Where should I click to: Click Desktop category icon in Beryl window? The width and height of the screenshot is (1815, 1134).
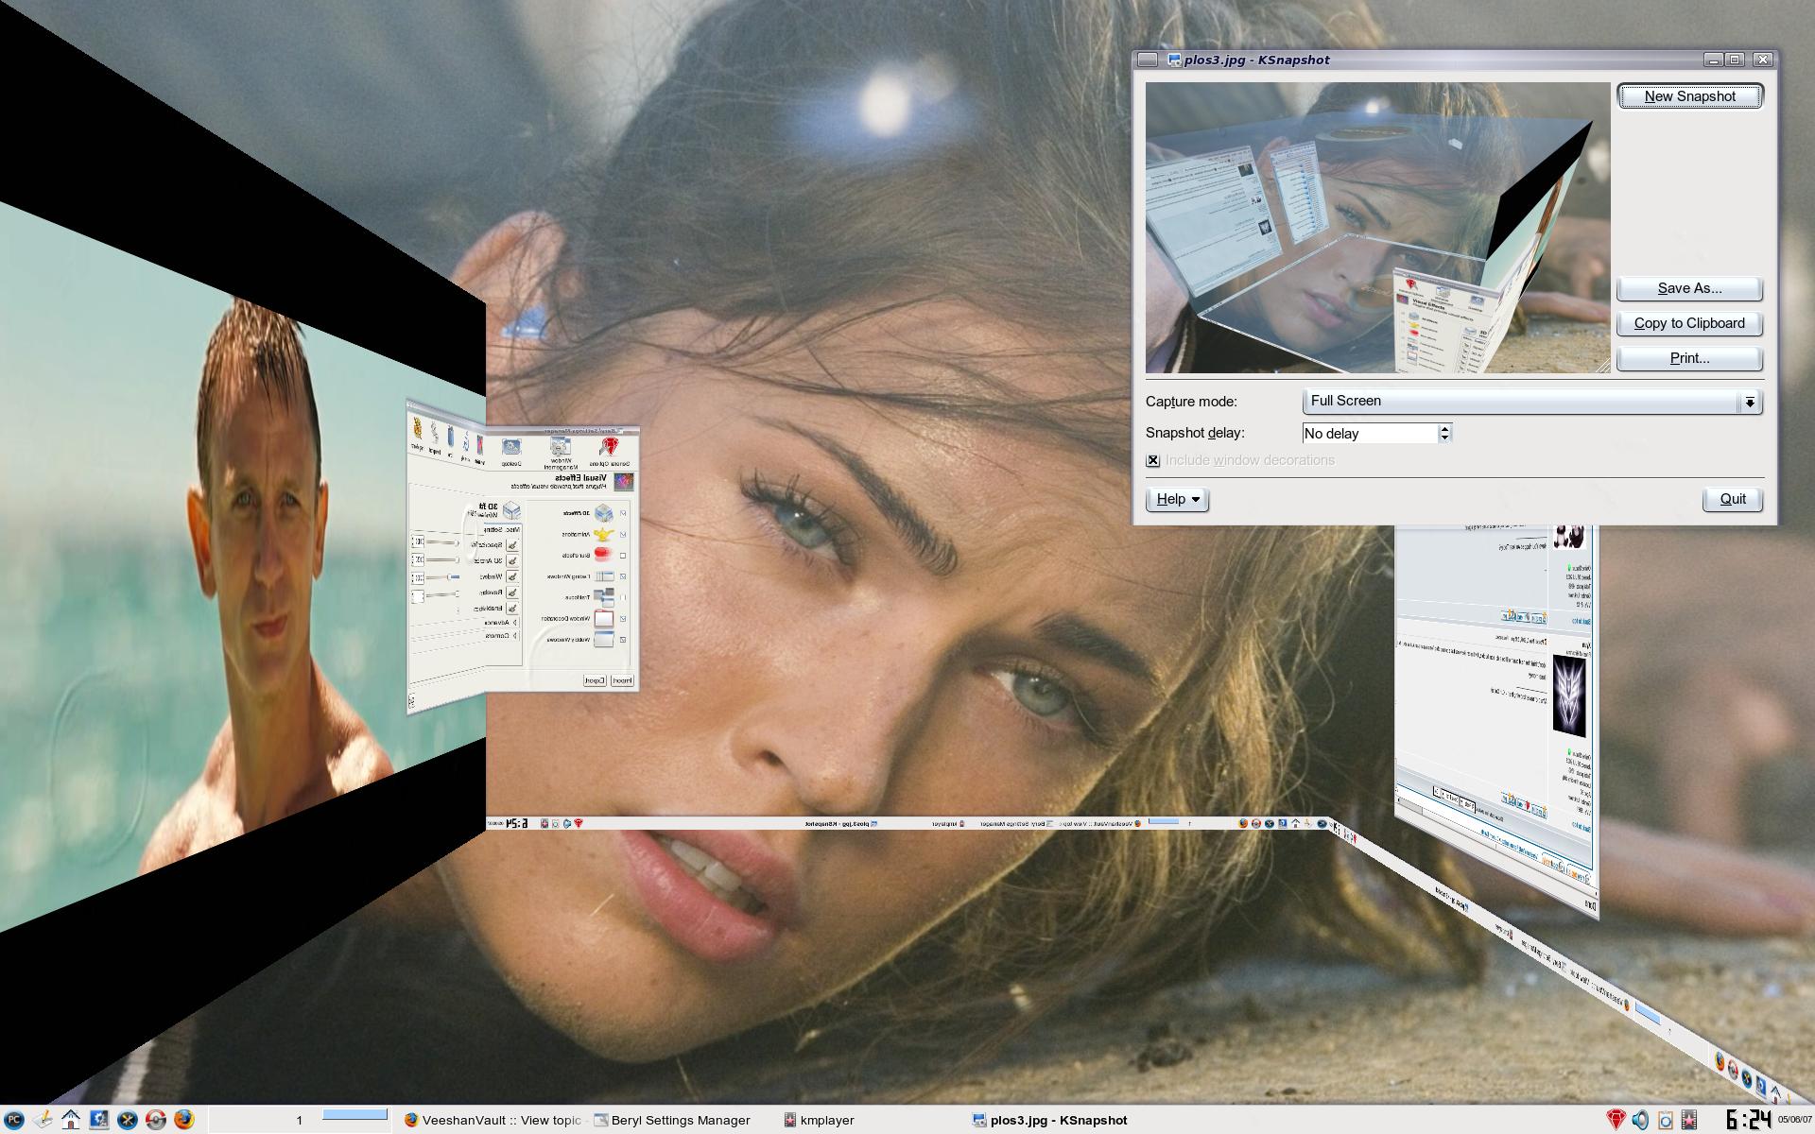[511, 446]
